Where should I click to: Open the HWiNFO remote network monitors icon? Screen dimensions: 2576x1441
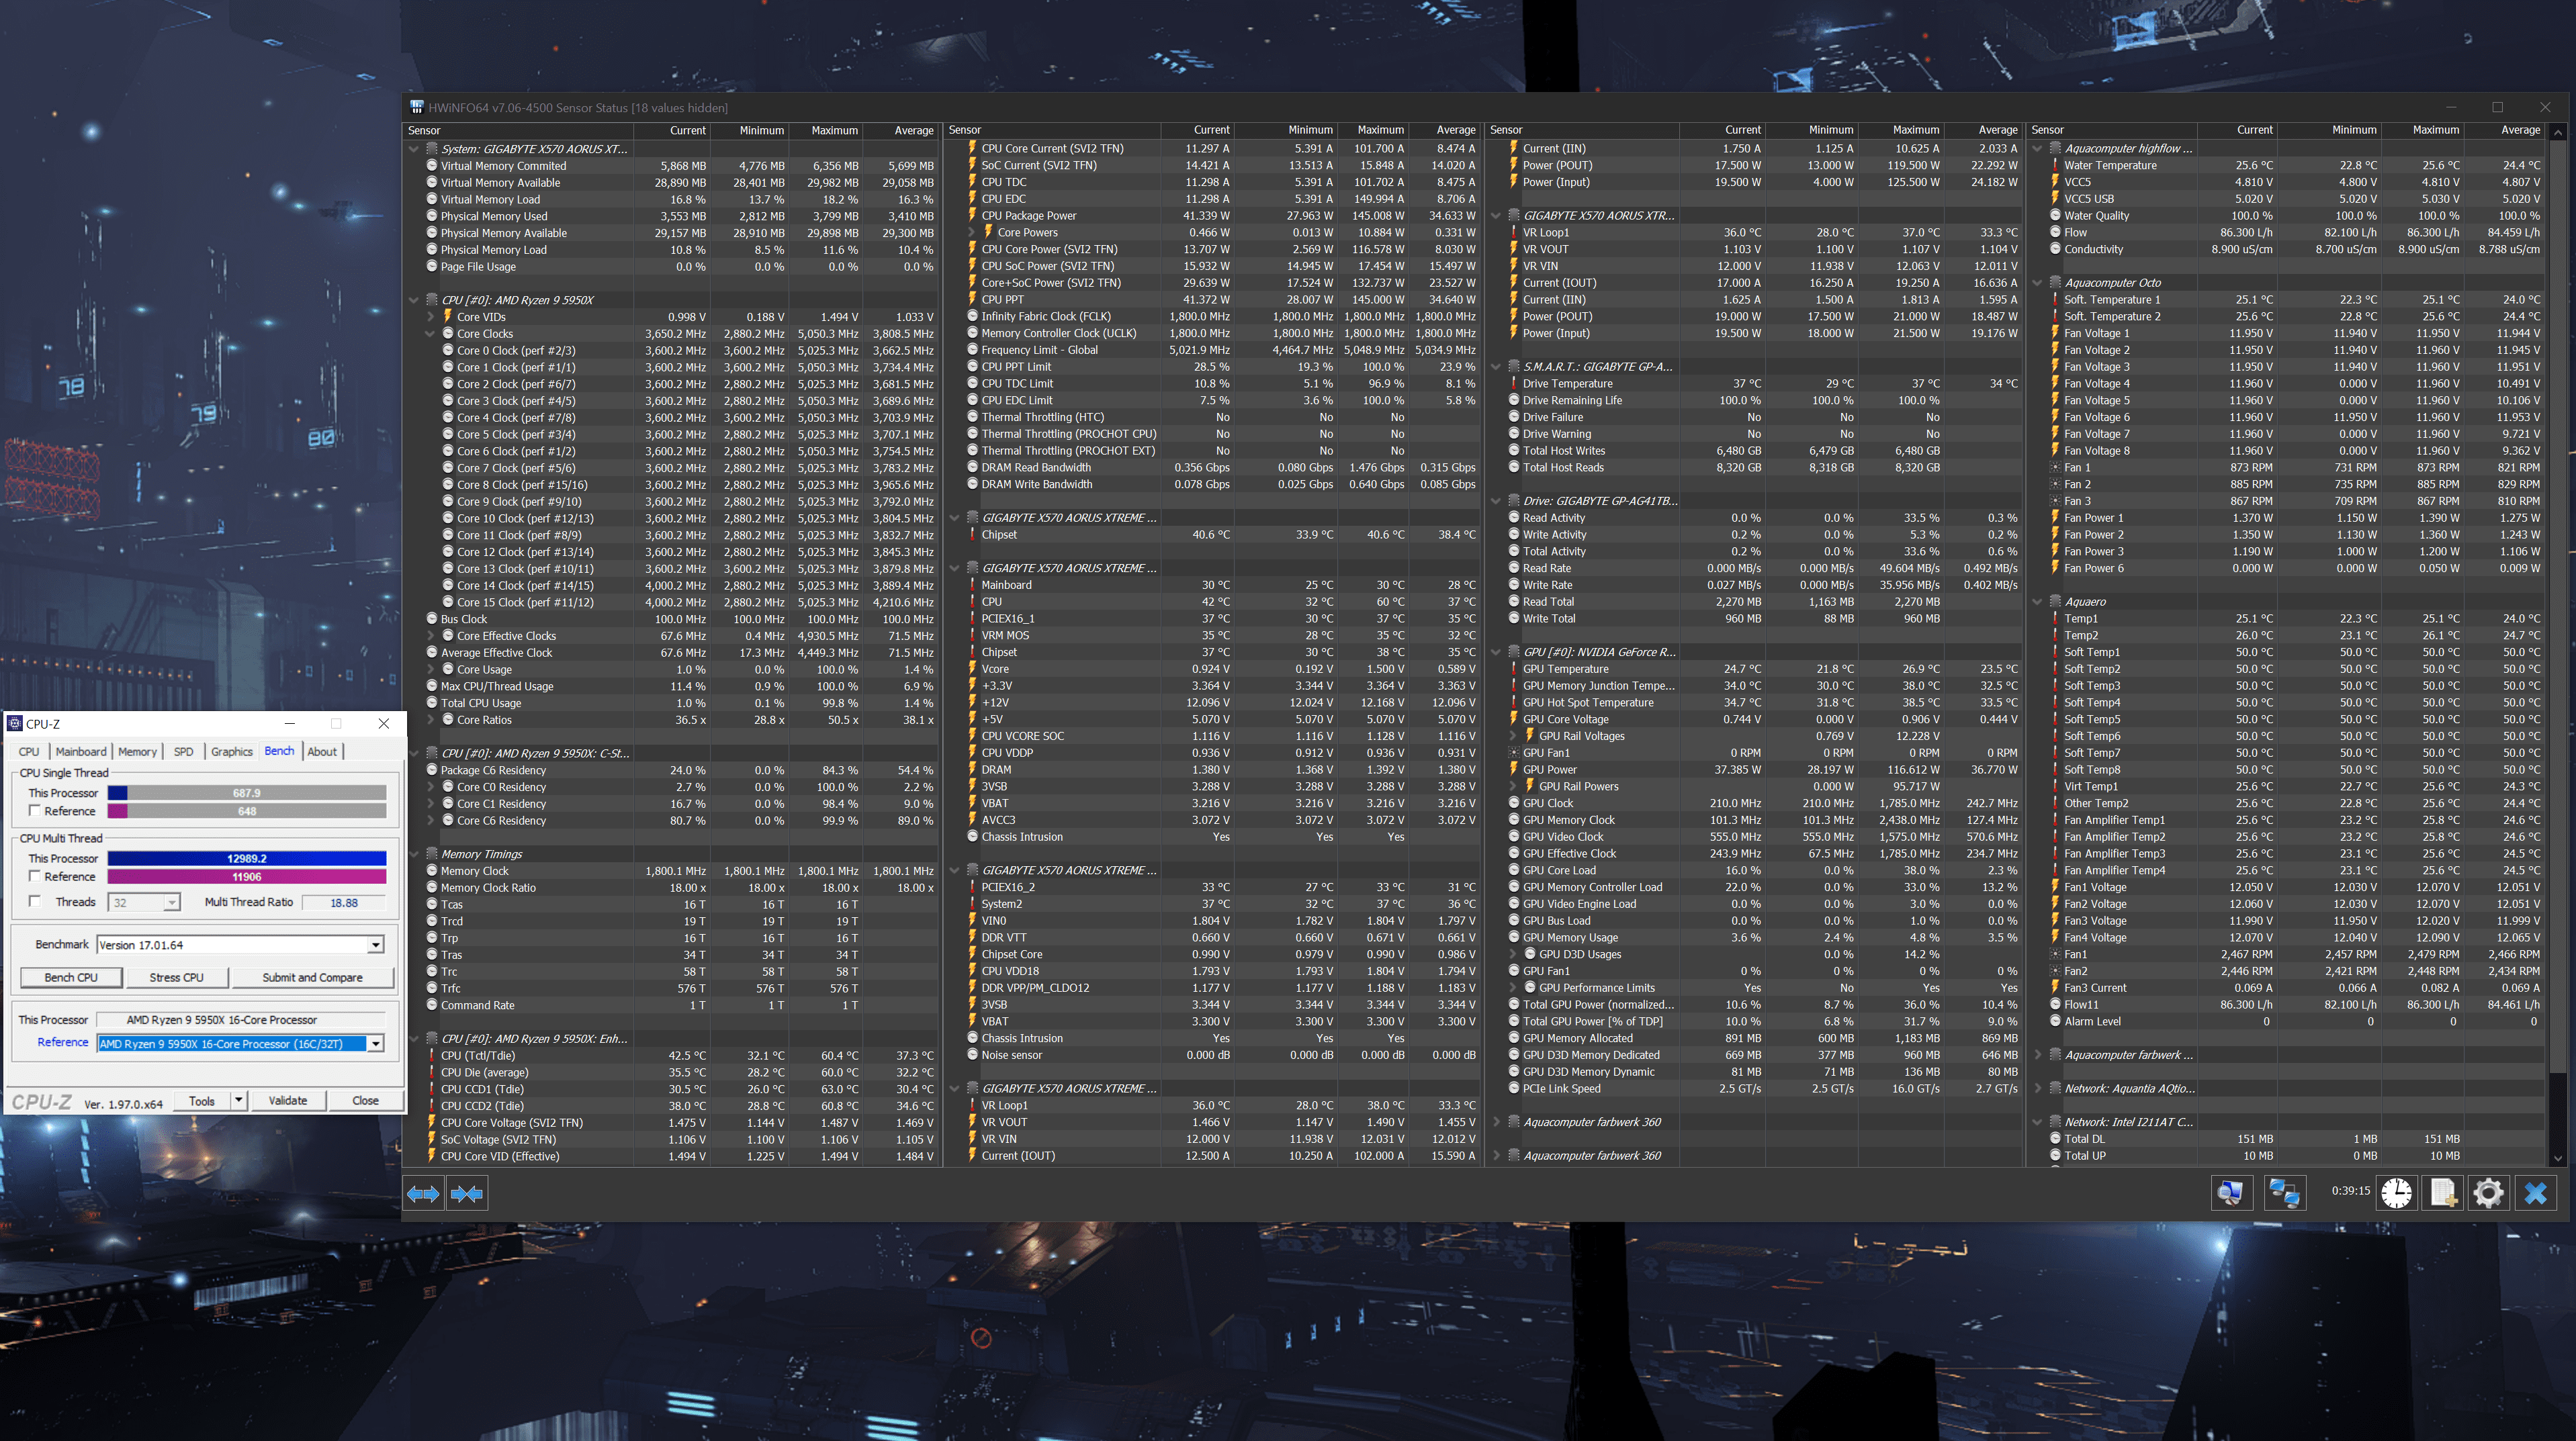pos(2284,1193)
